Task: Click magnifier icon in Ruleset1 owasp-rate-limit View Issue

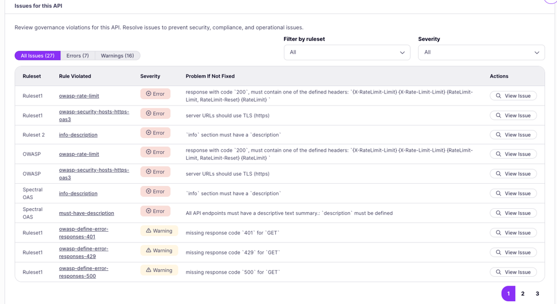Action: tap(498, 96)
